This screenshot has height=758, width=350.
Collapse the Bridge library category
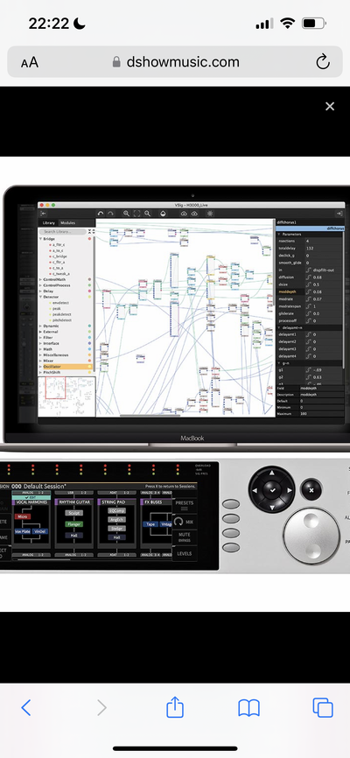click(x=48, y=239)
